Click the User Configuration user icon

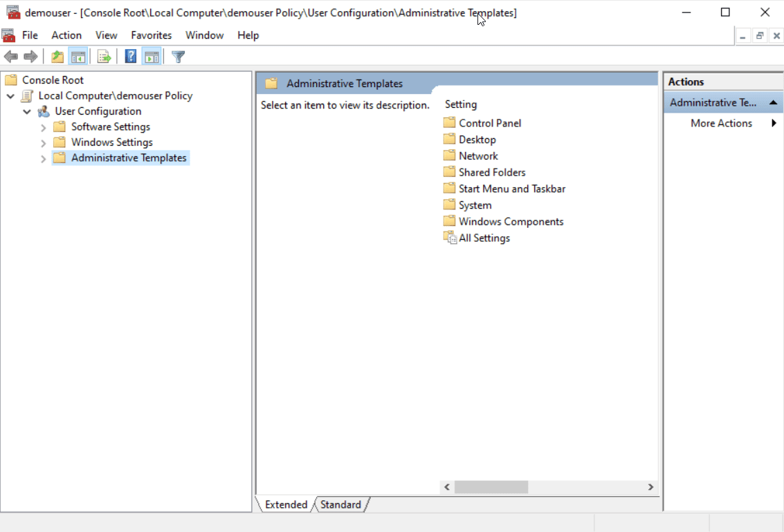tap(44, 111)
